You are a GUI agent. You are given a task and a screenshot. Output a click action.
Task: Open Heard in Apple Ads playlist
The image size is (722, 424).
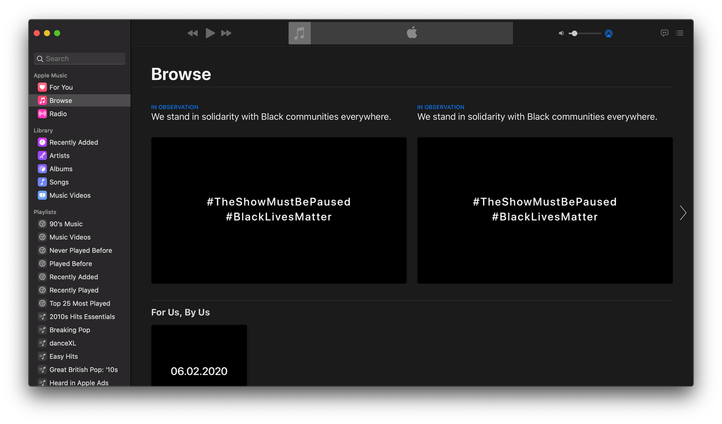(x=79, y=382)
